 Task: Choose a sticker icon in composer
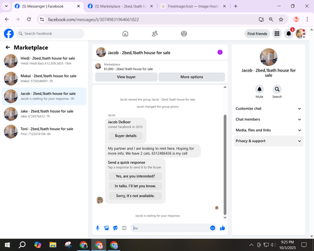tap(116, 228)
